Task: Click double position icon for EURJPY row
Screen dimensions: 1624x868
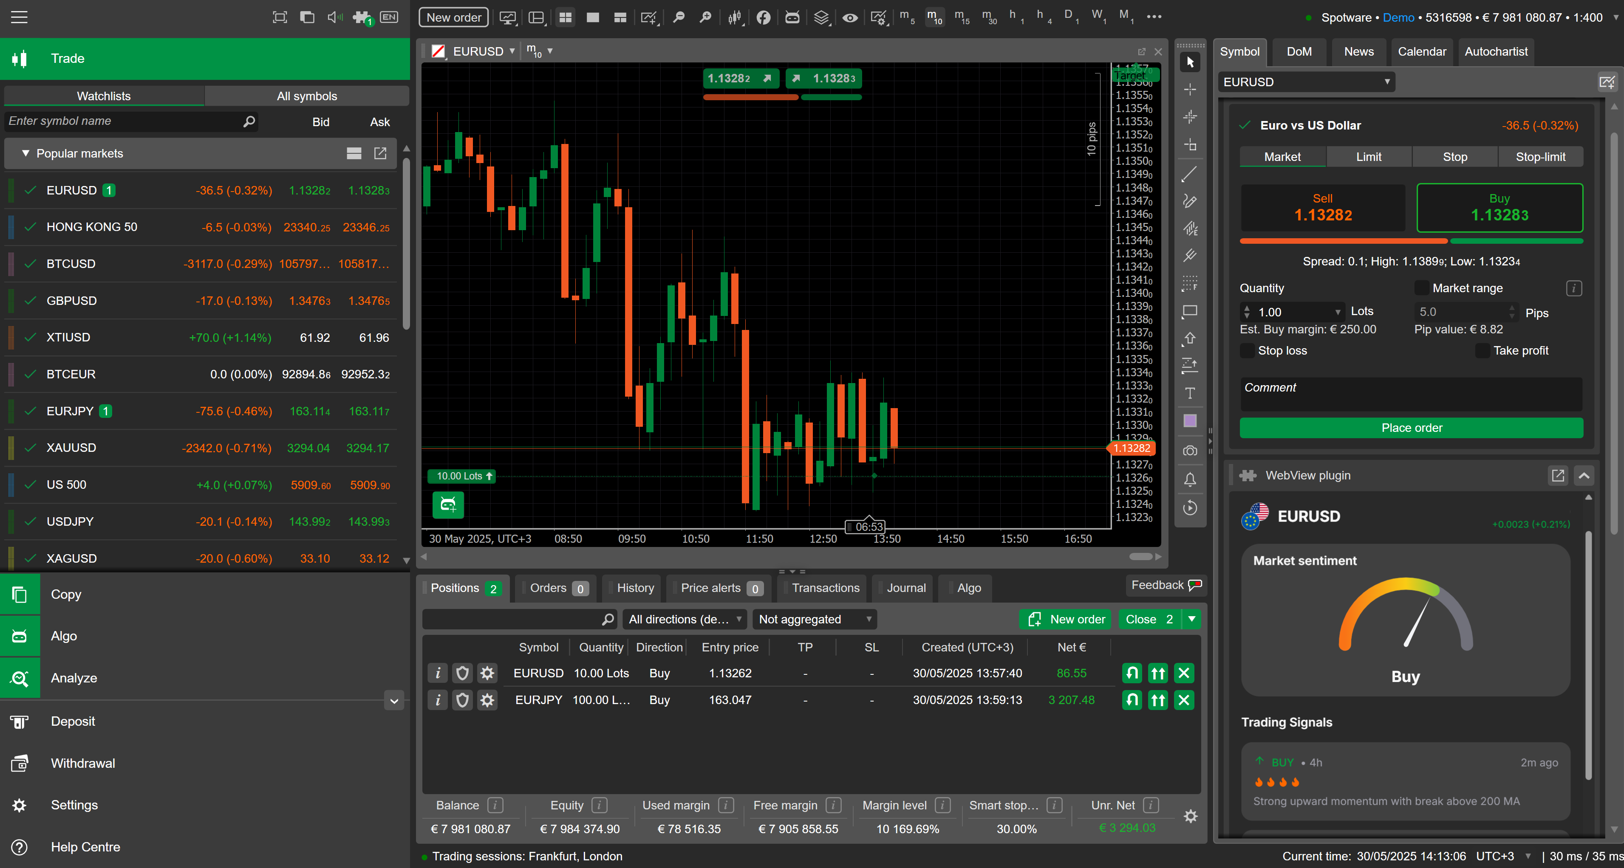Action: click(x=1158, y=700)
